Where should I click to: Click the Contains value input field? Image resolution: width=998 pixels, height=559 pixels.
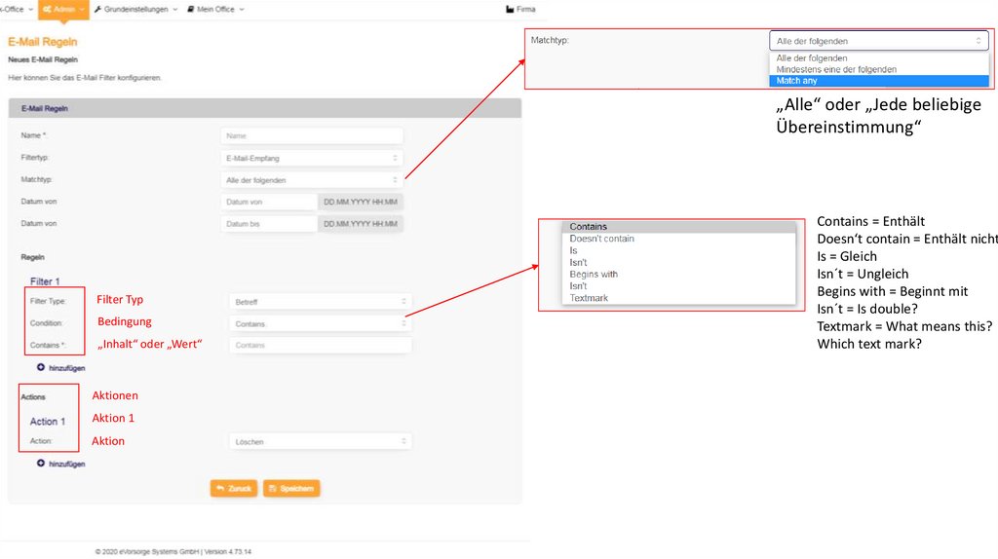pyautogui.click(x=320, y=346)
